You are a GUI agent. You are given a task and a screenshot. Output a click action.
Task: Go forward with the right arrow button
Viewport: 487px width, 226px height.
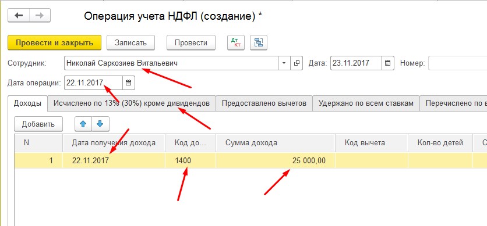click(40, 16)
